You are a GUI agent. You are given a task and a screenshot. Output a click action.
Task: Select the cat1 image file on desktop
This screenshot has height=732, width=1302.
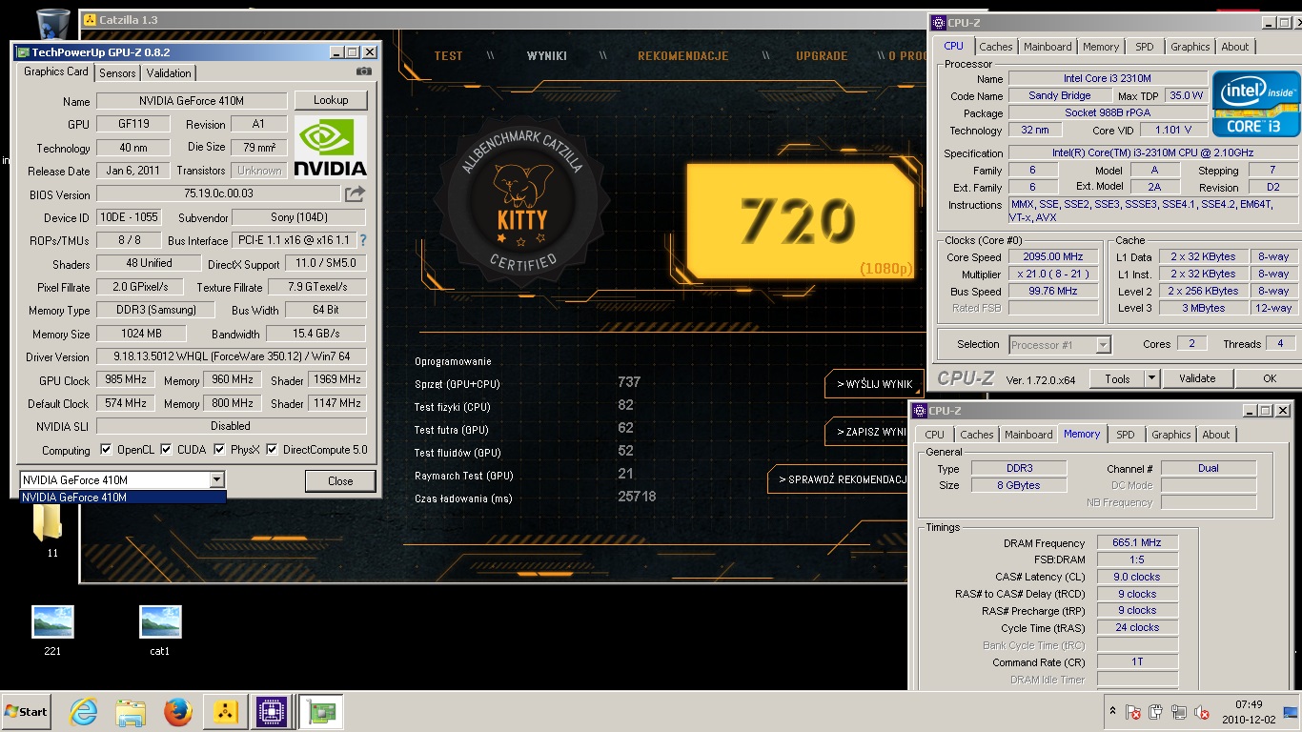click(159, 630)
